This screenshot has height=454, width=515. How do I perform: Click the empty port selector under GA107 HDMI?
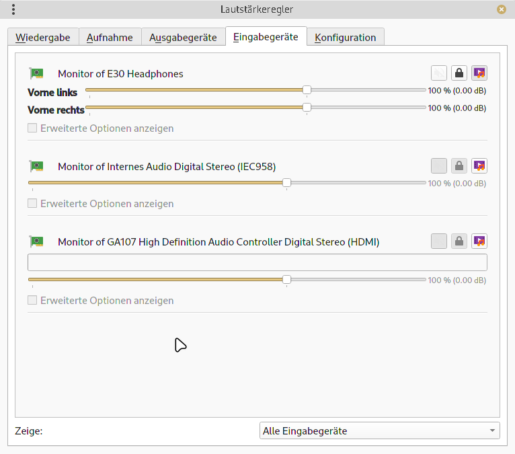click(x=257, y=262)
